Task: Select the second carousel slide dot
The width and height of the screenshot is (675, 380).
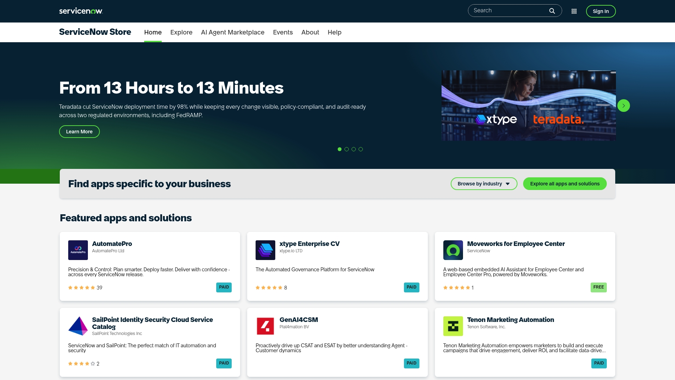Action: click(347, 149)
